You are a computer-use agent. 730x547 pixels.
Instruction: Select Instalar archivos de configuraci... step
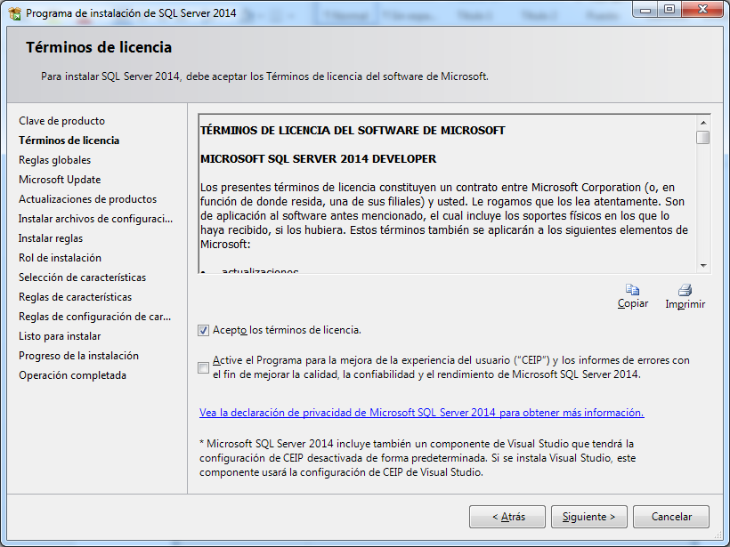coord(95,219)
